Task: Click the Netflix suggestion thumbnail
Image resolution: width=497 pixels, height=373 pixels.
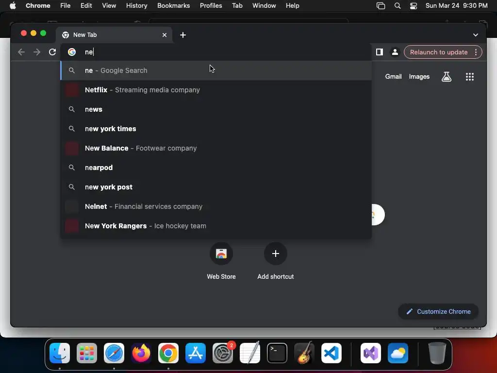Action: pyautogui.click(x=72, y=90)
